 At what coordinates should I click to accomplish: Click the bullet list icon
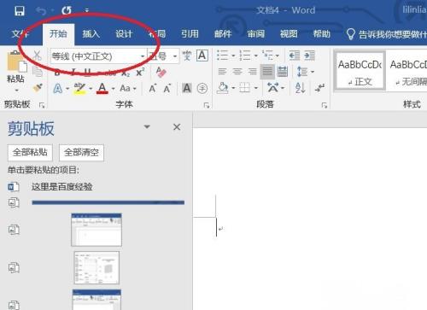222,56
